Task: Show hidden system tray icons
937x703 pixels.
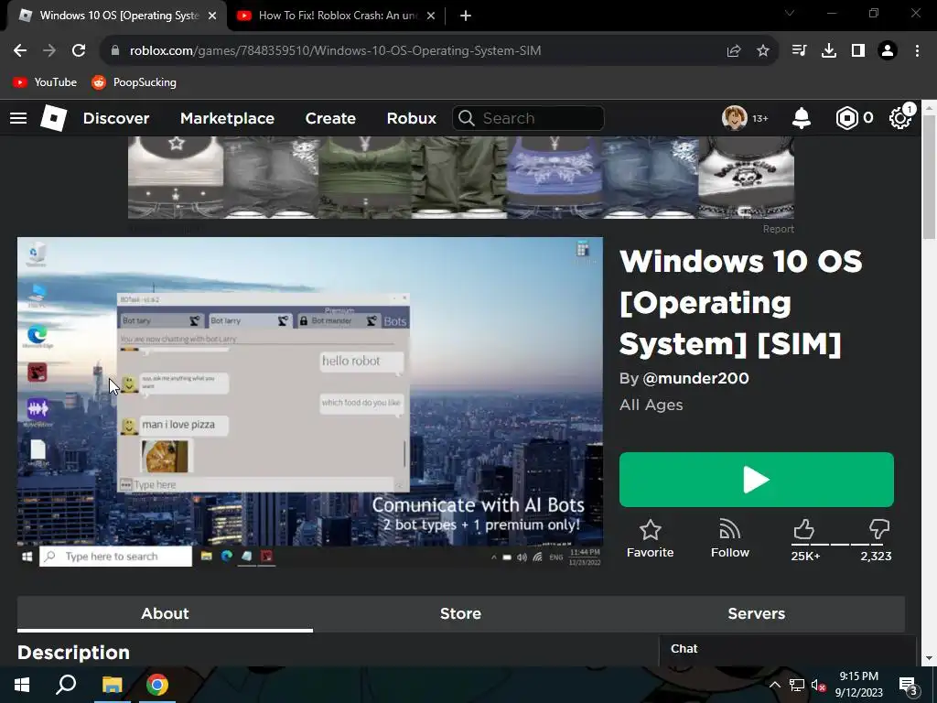Action: tap(774, 685)
